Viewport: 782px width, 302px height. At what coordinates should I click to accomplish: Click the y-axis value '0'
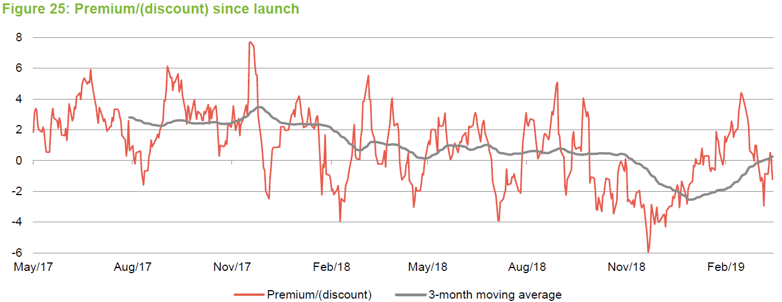tap(19, 161)
